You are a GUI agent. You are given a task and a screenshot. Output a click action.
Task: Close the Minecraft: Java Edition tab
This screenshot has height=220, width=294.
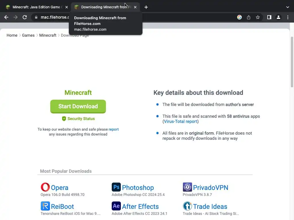click(x=67, y=7)
